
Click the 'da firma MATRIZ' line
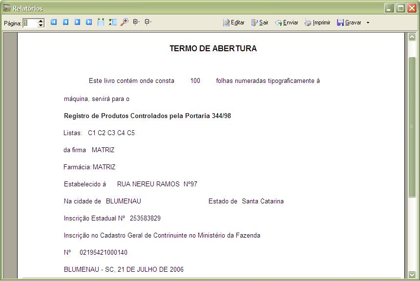tap(89, 150)
